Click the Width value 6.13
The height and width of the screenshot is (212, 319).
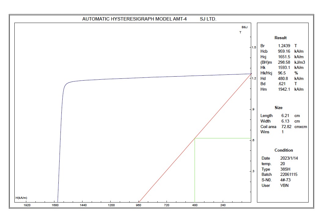[285, 121]
